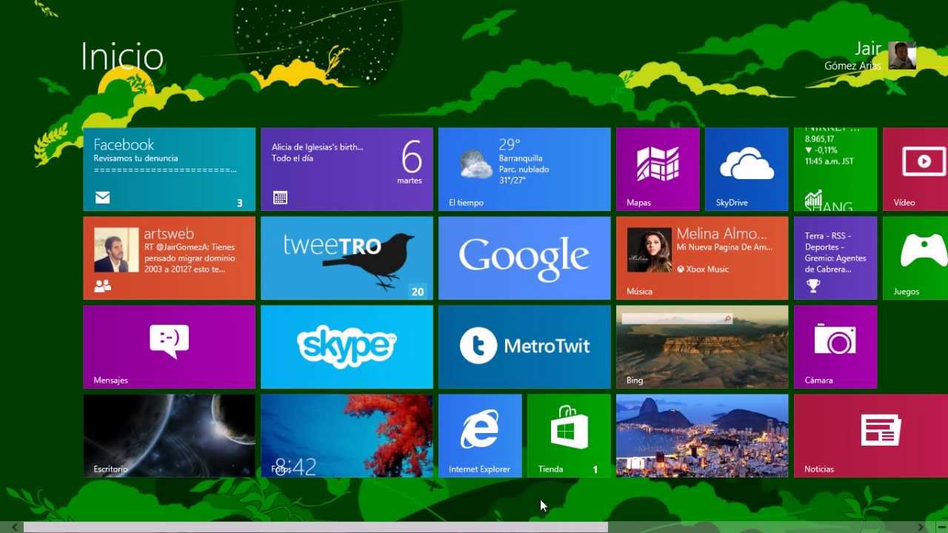This screenshot has width=948, height=533.
Task: Open El tiempo weather tile
Action: coord(524,169)
